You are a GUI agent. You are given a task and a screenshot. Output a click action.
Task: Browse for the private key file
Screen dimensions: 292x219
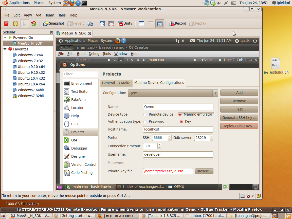tap(204, 171)
